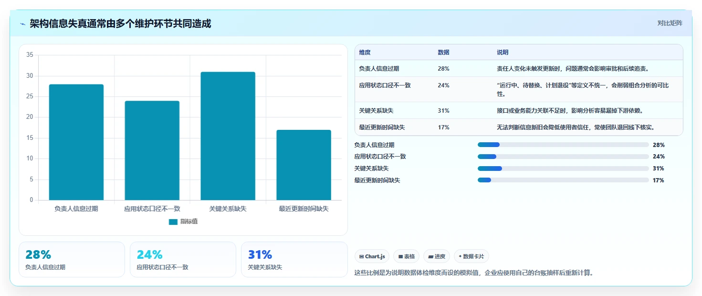Click the 关键关系缺失 progress bar
The width and height of the screenshot is (702, 296).
click(563, 169)
